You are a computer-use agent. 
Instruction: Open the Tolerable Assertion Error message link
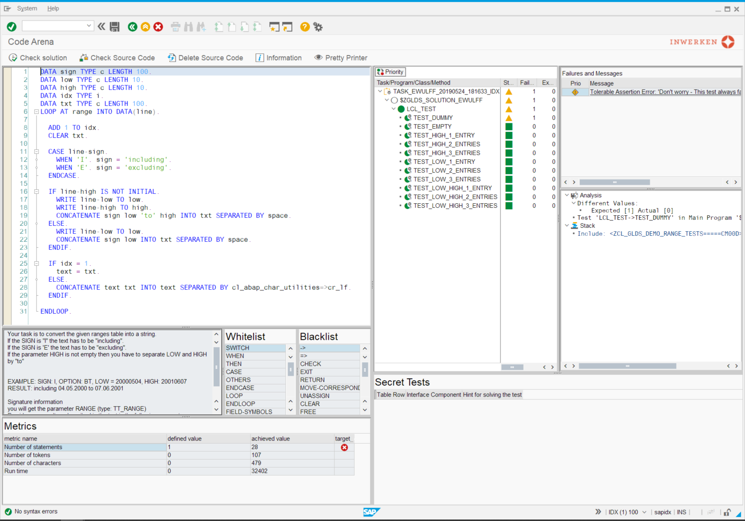pyautogui.click(x=664, y=91)
